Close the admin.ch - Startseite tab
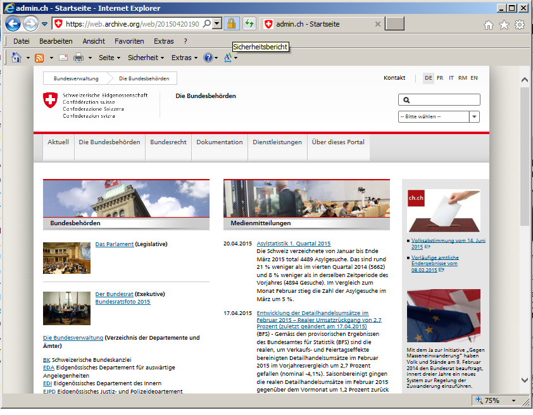The height and width of the screenshot is (415, 533). pyautogui.click(x=377, y=24)
